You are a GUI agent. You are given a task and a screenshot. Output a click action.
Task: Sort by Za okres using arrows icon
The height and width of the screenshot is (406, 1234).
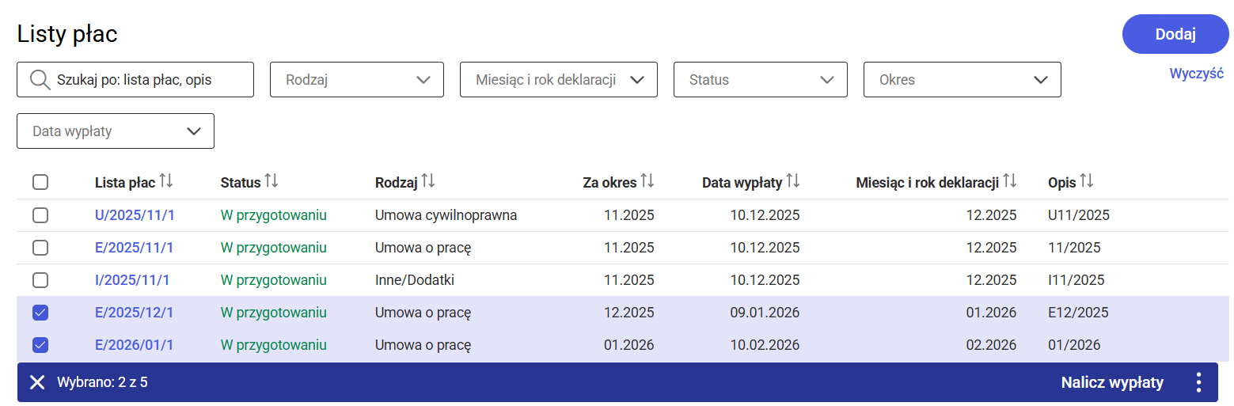pyautogui.click(x=647, y=182)
